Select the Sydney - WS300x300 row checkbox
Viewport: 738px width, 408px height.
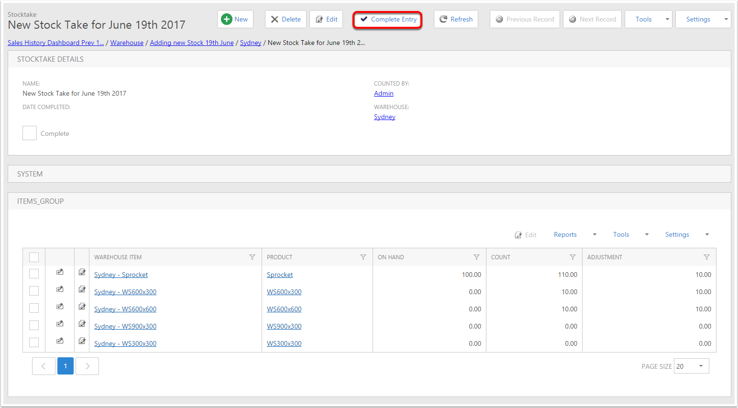click(34, 342)
